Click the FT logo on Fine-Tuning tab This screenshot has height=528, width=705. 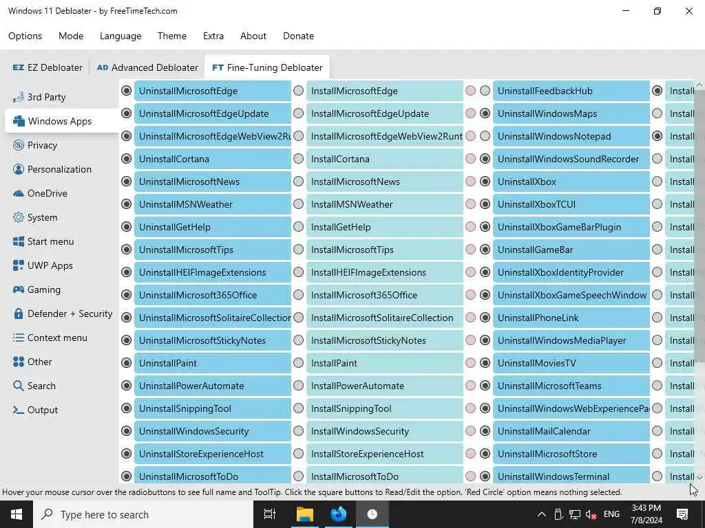[x=218, y=67]
